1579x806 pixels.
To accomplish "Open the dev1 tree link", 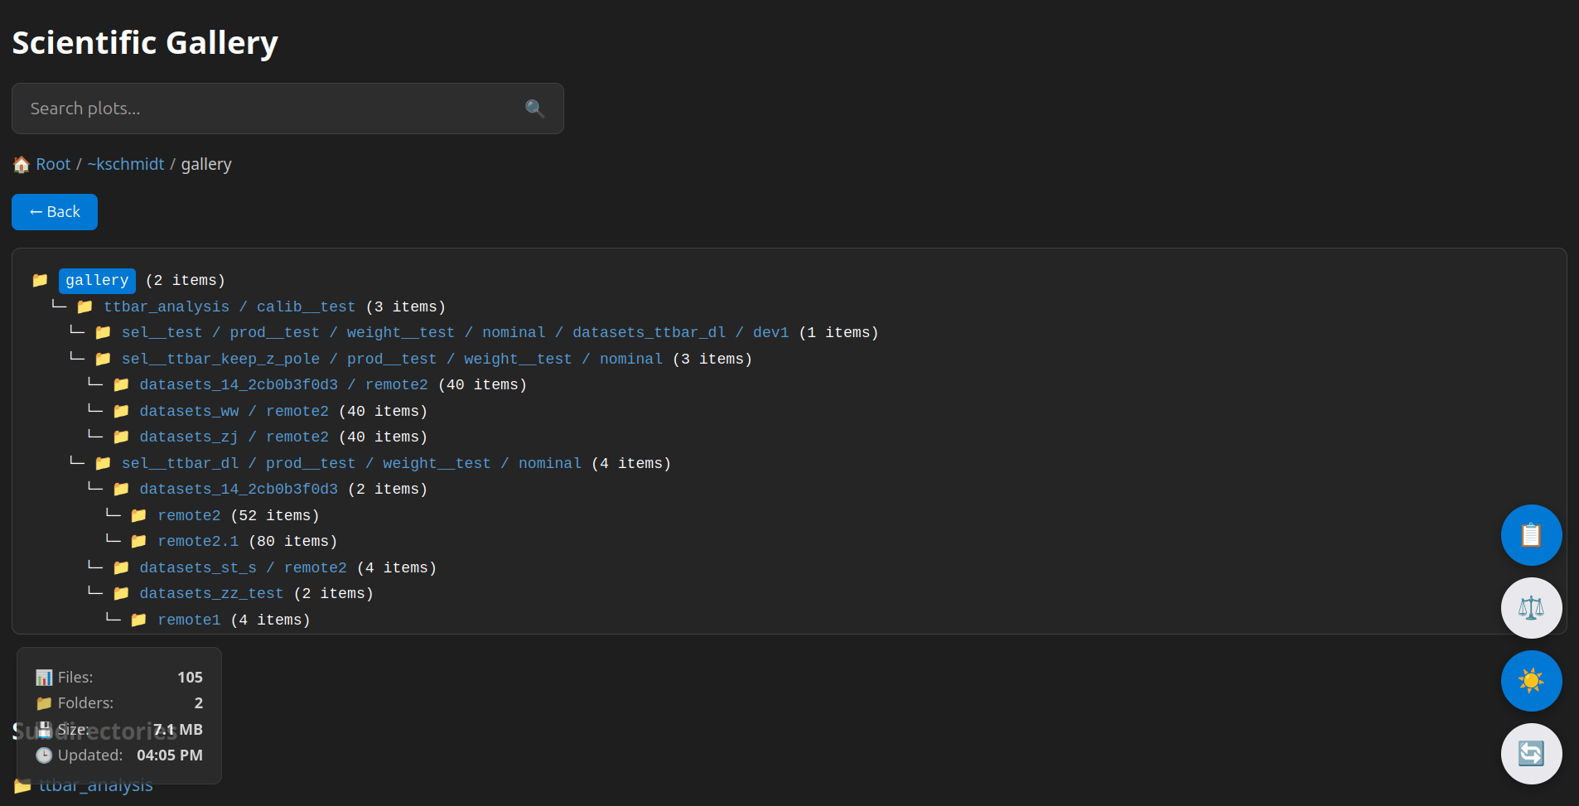I will coord(770,332).
